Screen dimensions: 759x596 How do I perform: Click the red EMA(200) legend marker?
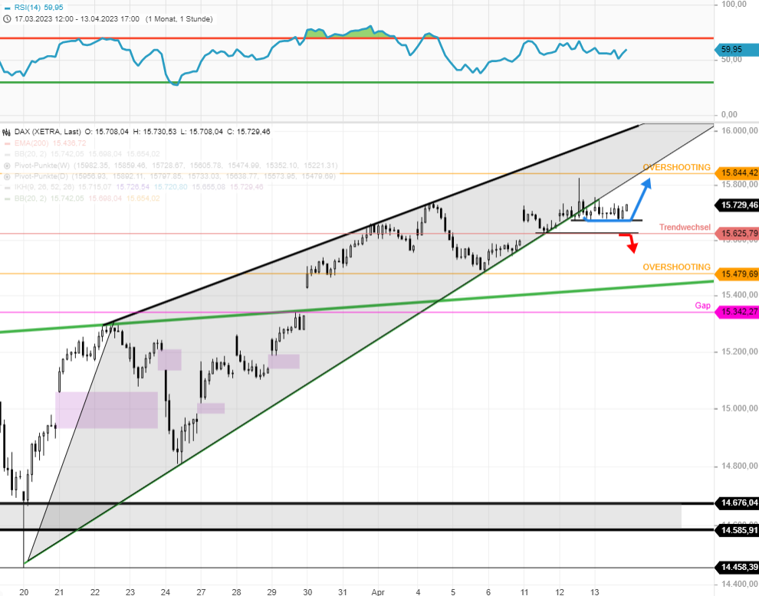point(7,143)
